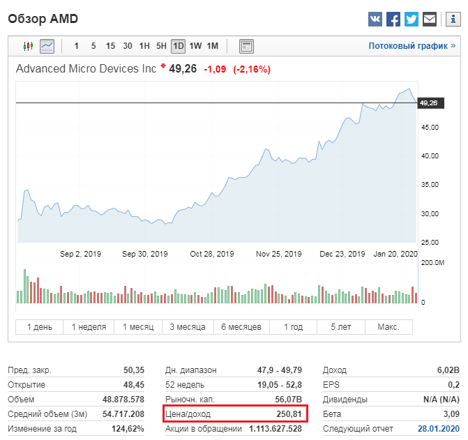Select the 5H interval
The width and height of the screenshot is (468, 440).
(162, 46)
